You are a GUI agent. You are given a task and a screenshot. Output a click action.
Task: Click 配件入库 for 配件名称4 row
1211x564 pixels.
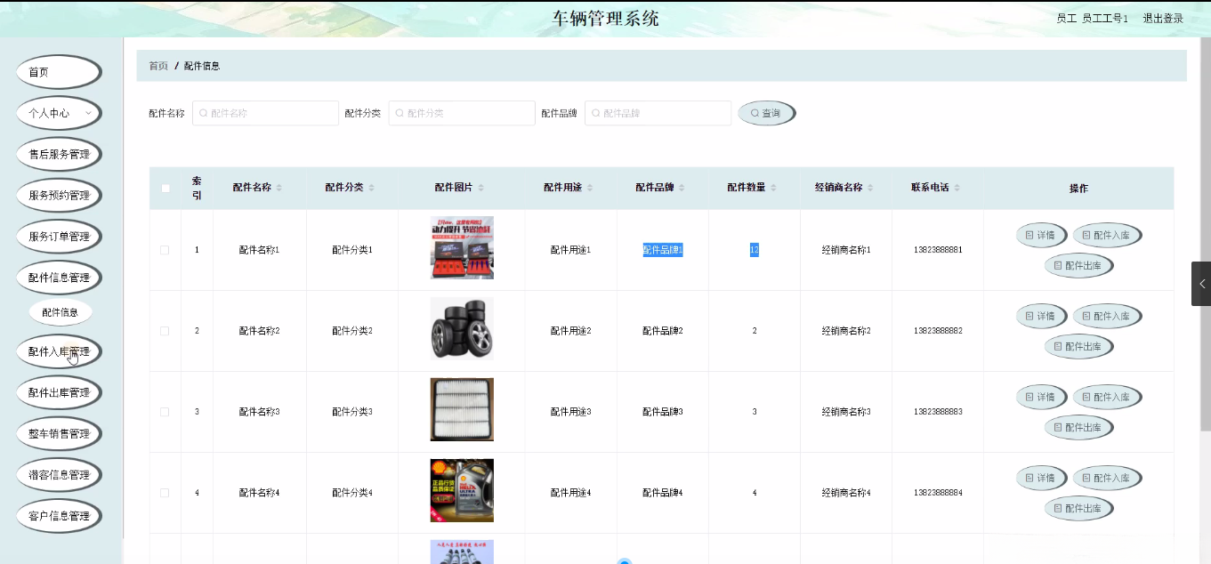pos(1107,478)
